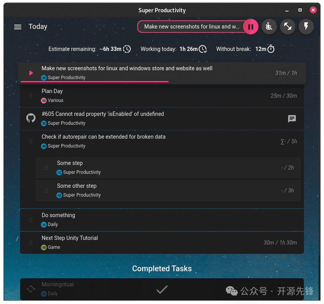Click the Completed Tasks heading
This screenshot has height=304, width=324.
coord(162,269)
